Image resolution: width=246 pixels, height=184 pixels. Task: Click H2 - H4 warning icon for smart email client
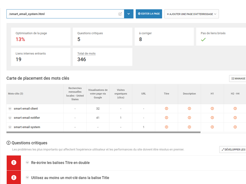point(235,109)
